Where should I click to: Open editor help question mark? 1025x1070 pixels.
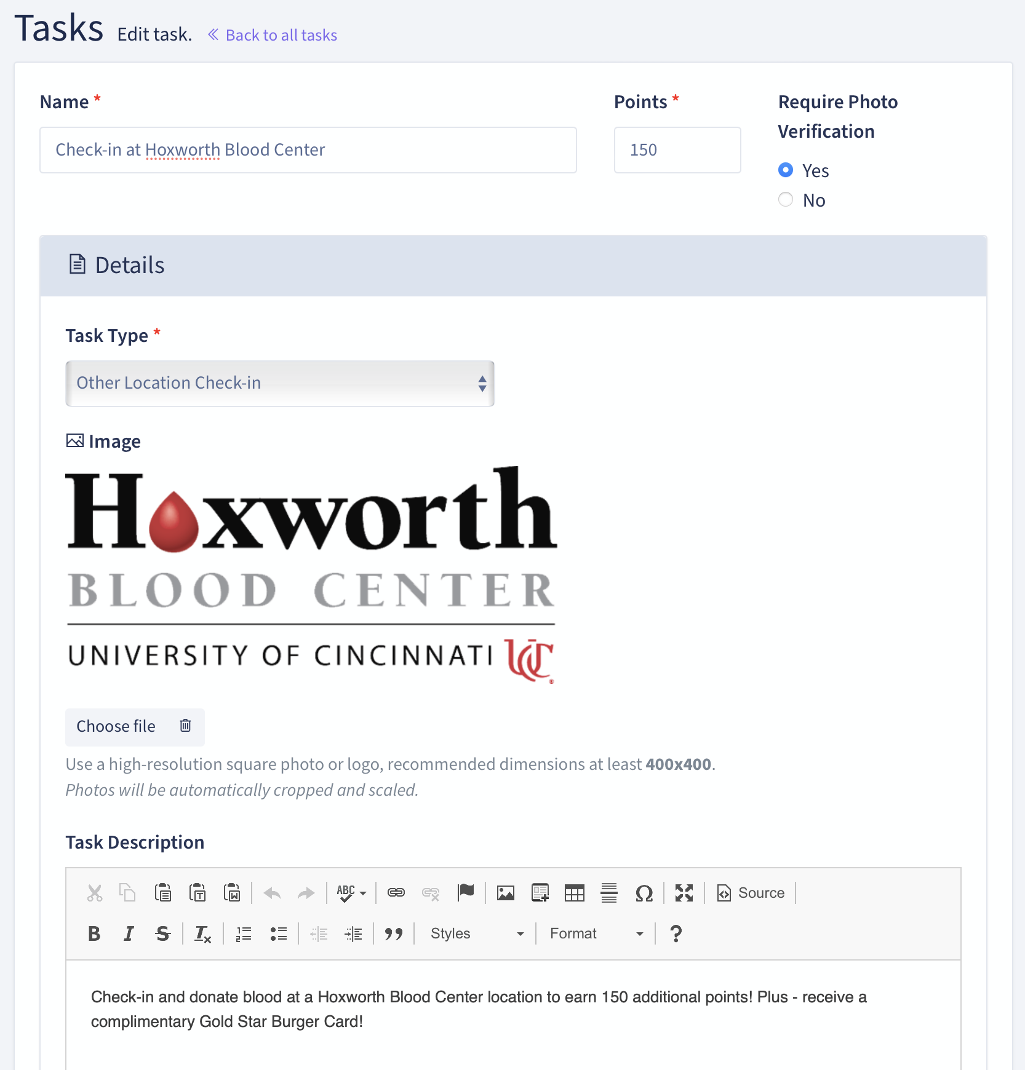[676, 933]
